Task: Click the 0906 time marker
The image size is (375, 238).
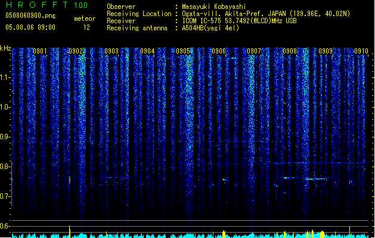Action: click(x=219, y=51)
